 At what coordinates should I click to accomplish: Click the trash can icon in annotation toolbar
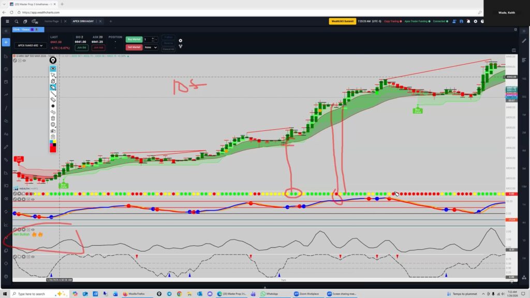tap(53, 118)
